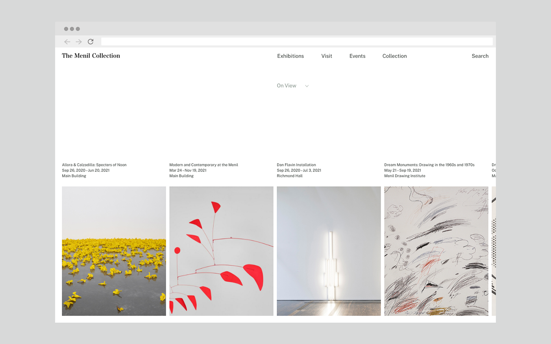This screenshot has height=344, width=551.
Task: Select Visit in the navigation
Action: pyautogui.click(x=327, y=56)
